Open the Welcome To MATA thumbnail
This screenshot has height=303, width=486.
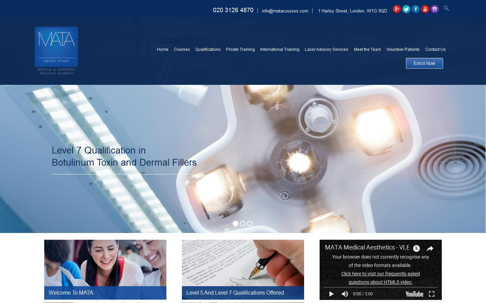(x=105, y=269)
